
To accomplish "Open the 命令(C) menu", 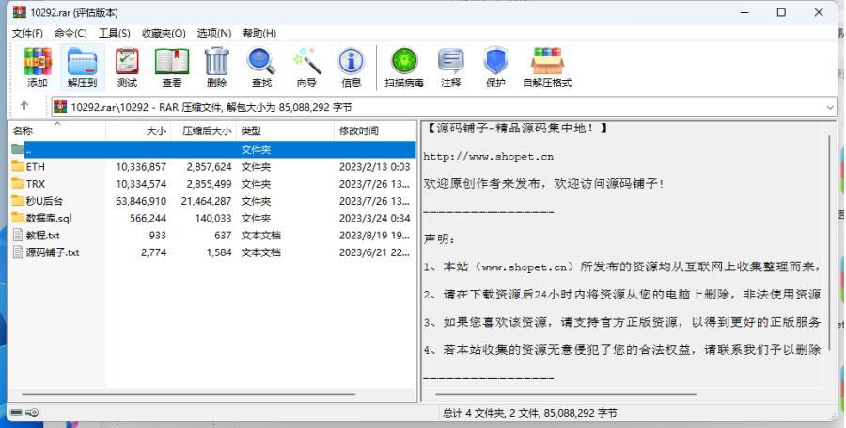I will 70,34.
